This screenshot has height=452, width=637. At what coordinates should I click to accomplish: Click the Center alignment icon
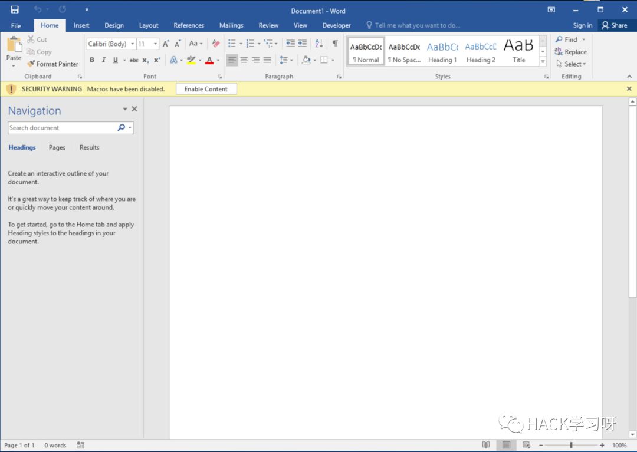[x=244, y=60]
